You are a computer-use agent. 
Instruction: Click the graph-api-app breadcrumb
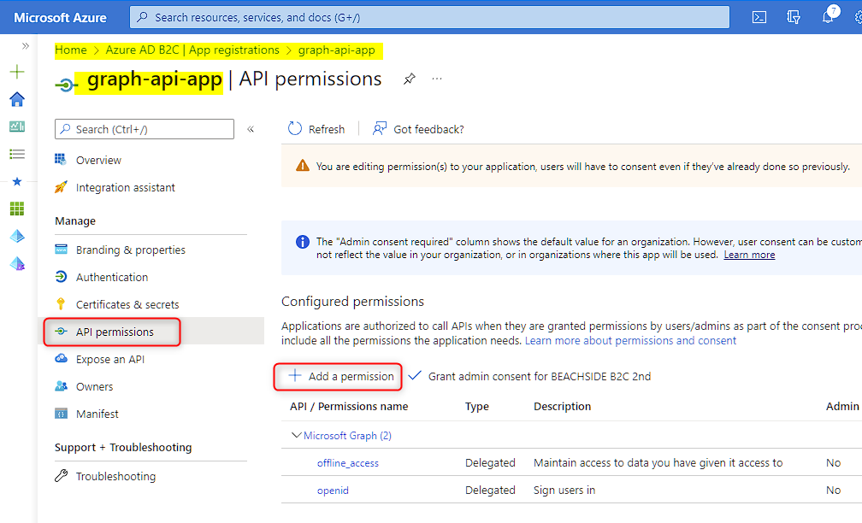[x=336, y=50]
